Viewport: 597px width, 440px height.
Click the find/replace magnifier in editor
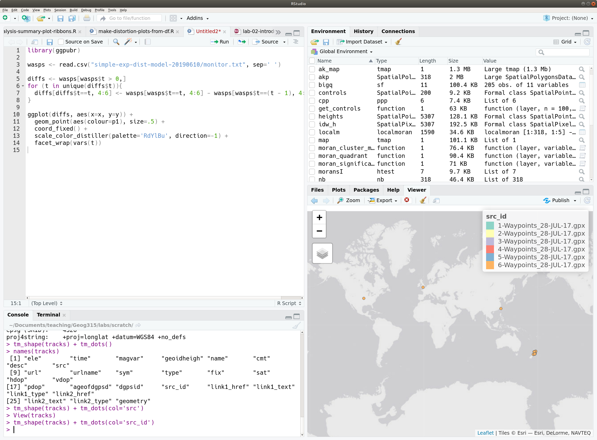point(116,42)
